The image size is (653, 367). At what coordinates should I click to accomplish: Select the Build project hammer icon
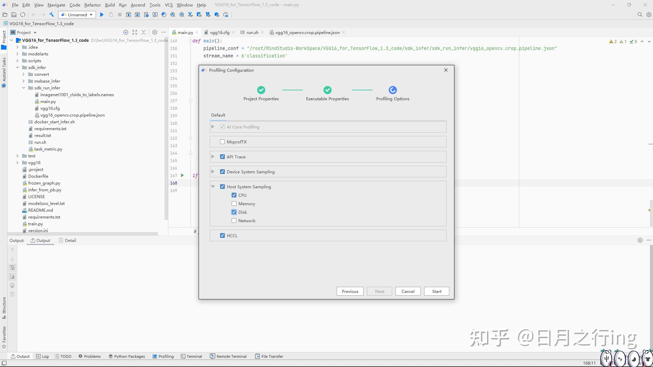point(52,15)
